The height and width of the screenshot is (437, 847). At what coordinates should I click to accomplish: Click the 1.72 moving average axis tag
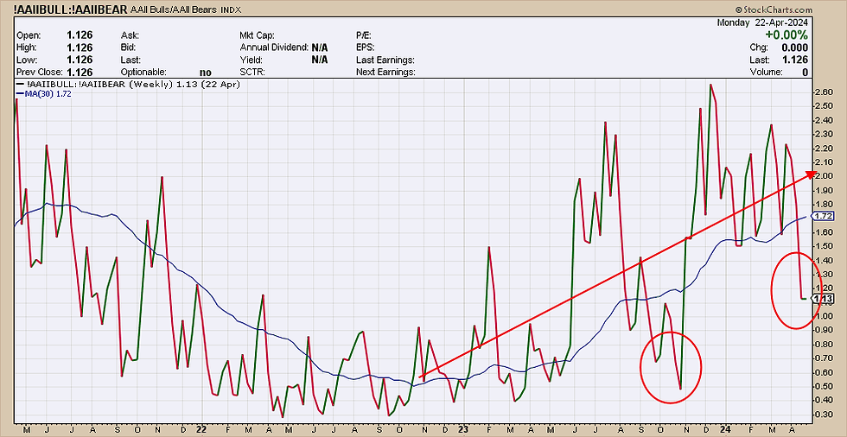(825, 217)
